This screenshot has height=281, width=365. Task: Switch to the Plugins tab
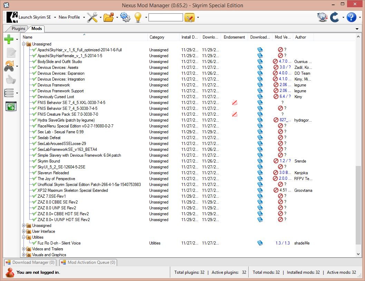tap(18, 29)
